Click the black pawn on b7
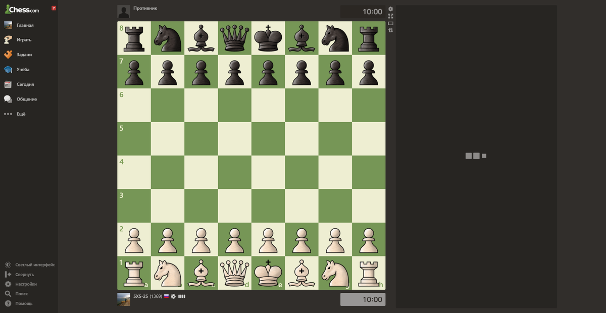This screenshot has width=606, height=313. pyautogui.click(x=168, y=72)
